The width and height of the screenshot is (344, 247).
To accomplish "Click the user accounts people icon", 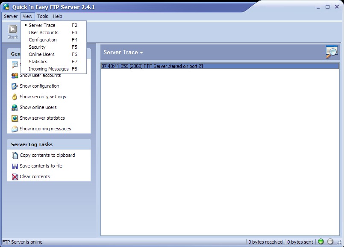I will click(x=15, y=76).
